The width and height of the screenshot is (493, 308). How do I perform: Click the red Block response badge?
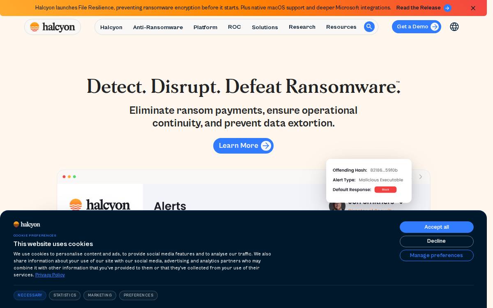pos(385,190)
